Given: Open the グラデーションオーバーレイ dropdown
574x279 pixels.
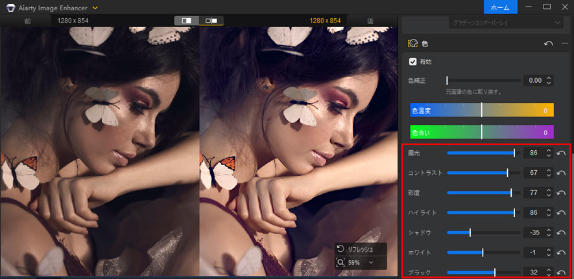Looking at the screenshot, I should [506, 23].
